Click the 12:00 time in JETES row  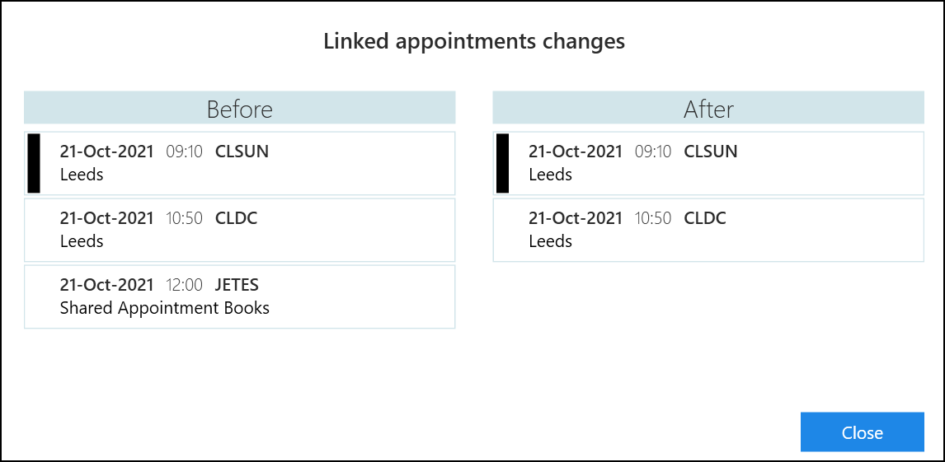click(x=184, y=286)
